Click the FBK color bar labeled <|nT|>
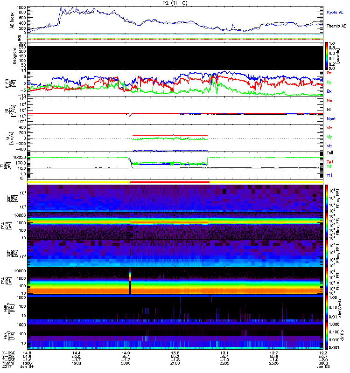The height and width of the screenshot is (373, 350). [327, 336]
